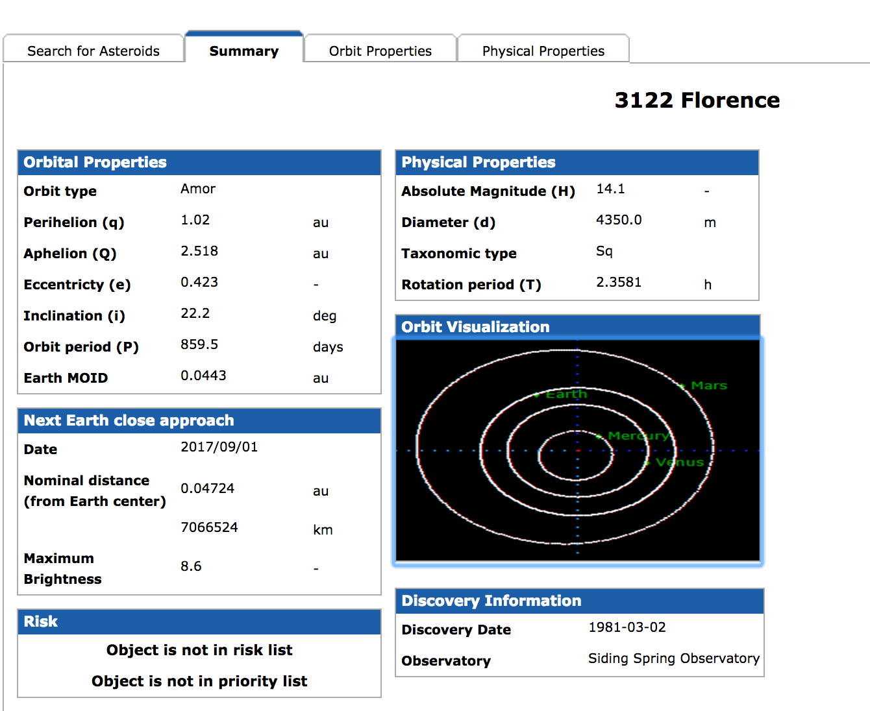
Task: Click the Taxonomic type value Sq
Action: 604,251
